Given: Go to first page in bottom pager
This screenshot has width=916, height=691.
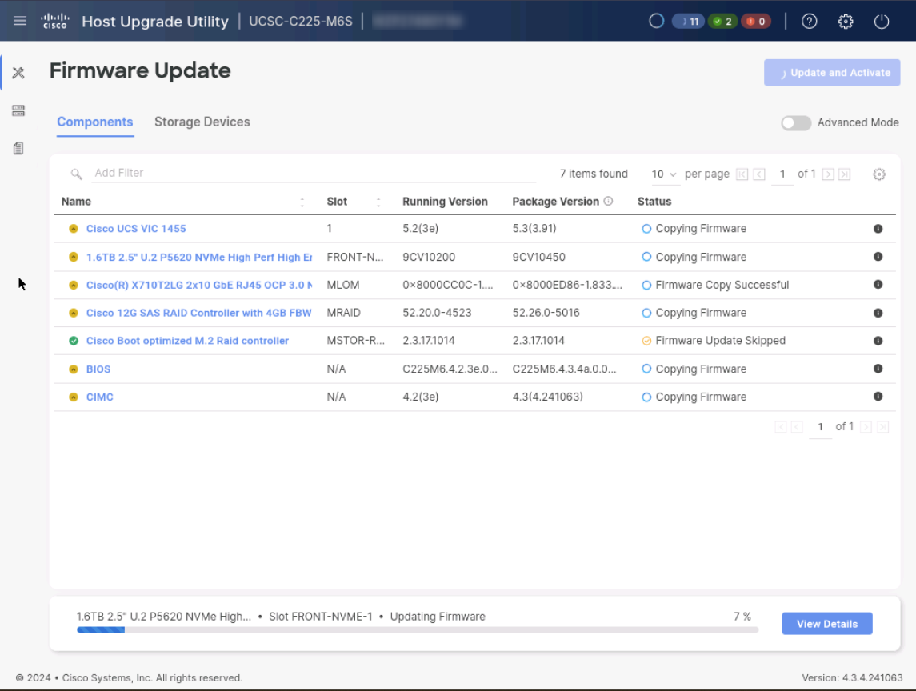Looking at the screenshot, I should (x=781, y=427).
